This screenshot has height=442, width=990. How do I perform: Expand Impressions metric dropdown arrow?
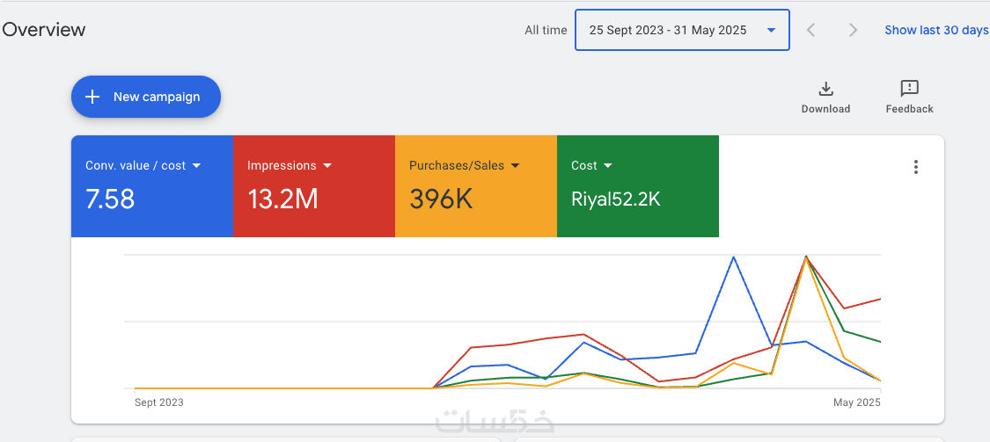327,165
